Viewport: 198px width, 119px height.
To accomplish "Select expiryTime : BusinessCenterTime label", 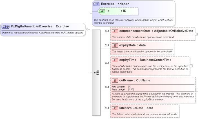I will pos(145,60).
